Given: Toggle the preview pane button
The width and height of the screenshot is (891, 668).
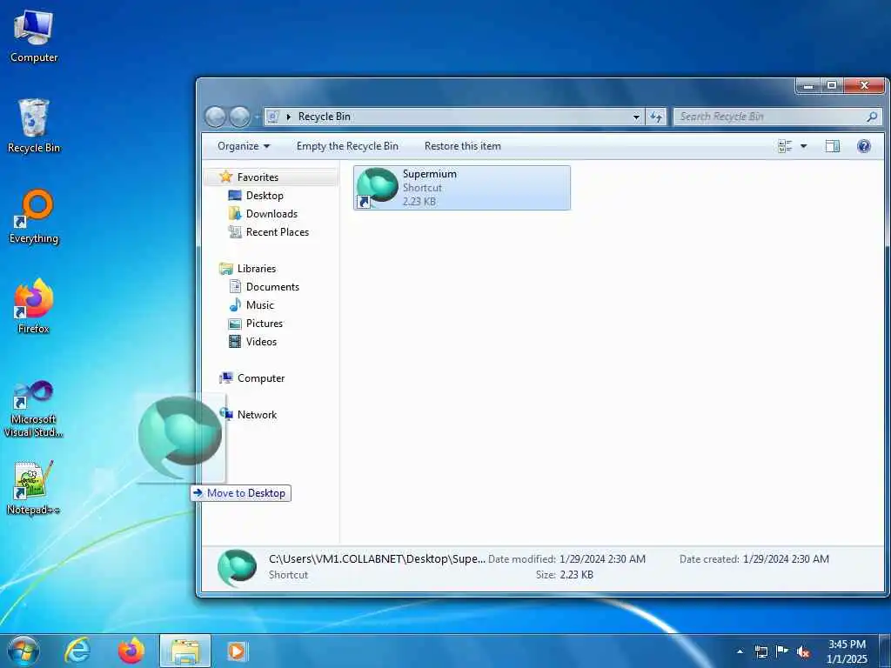Looking at the screenshot, I should tap(833, 146).
